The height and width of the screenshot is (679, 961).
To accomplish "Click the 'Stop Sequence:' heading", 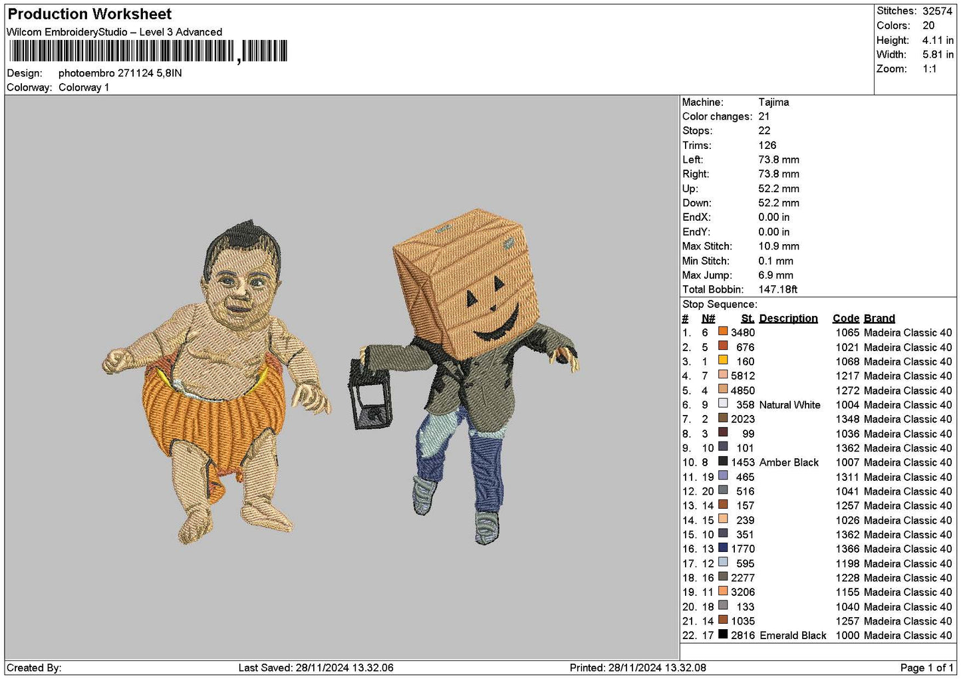I will tap(720, 305).
